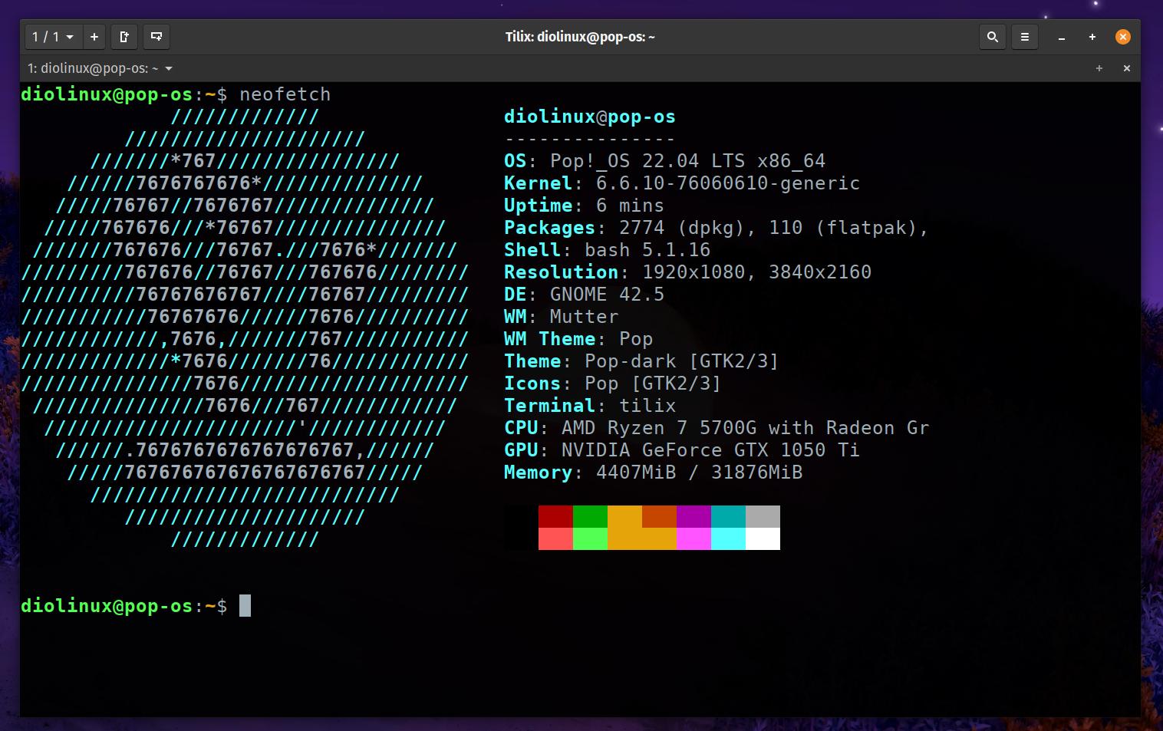Viewport: 1163px width, 731px height.
Task: Click the GPU 'NVIDIA GeForce GTX 1050 Ti' line
Action: [682, 450]
